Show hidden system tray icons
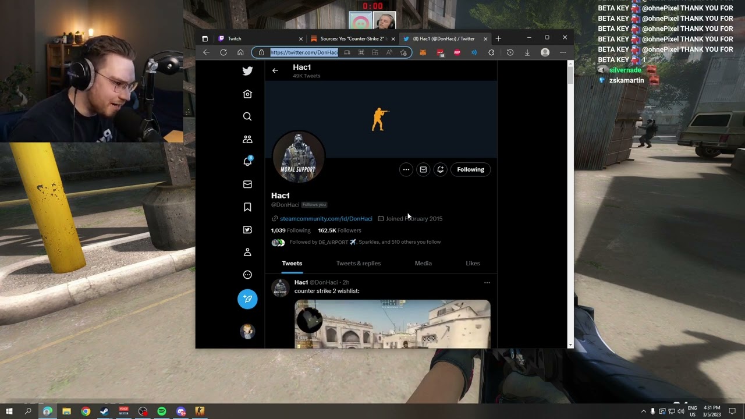The image size is (745, 419). [643, 411]
